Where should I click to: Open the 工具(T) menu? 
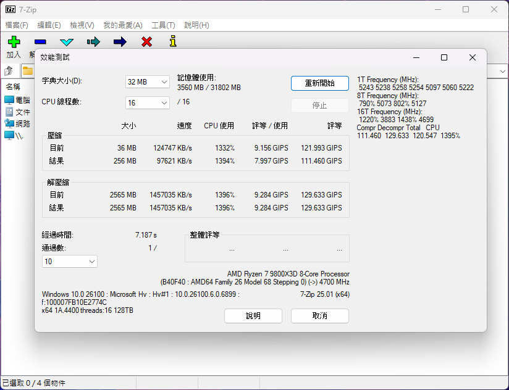(163, 25)
